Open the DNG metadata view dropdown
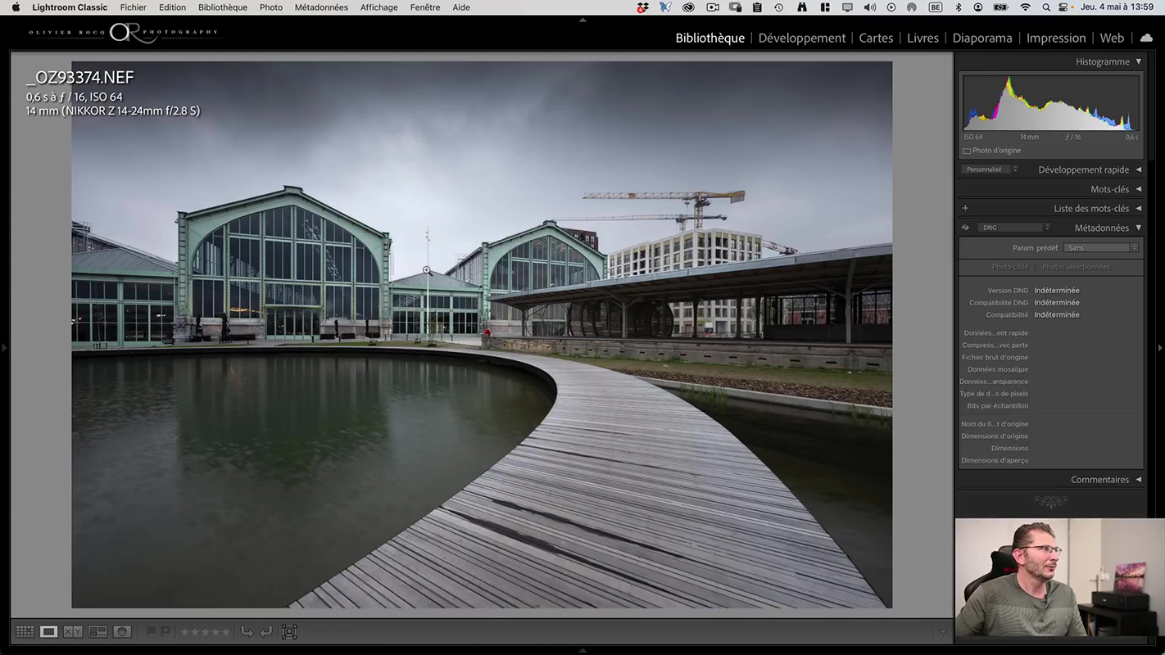 coord(1015,228)
